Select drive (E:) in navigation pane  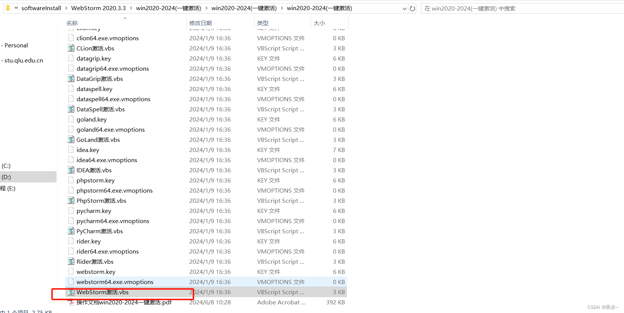[x=8, y=188]
